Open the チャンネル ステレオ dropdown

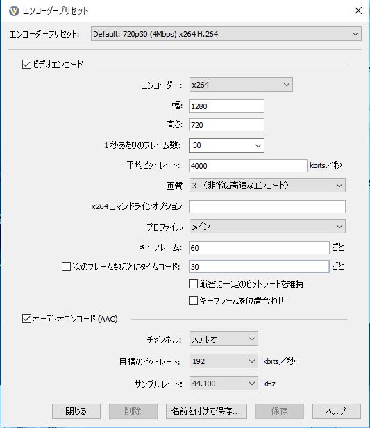coord(224,339)
